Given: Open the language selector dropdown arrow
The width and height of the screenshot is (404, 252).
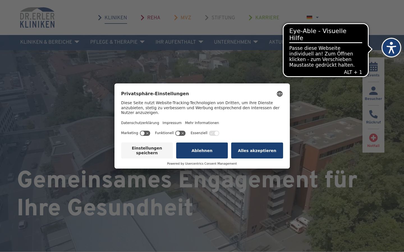Looking at the screenshot, I should pos(317,17).
